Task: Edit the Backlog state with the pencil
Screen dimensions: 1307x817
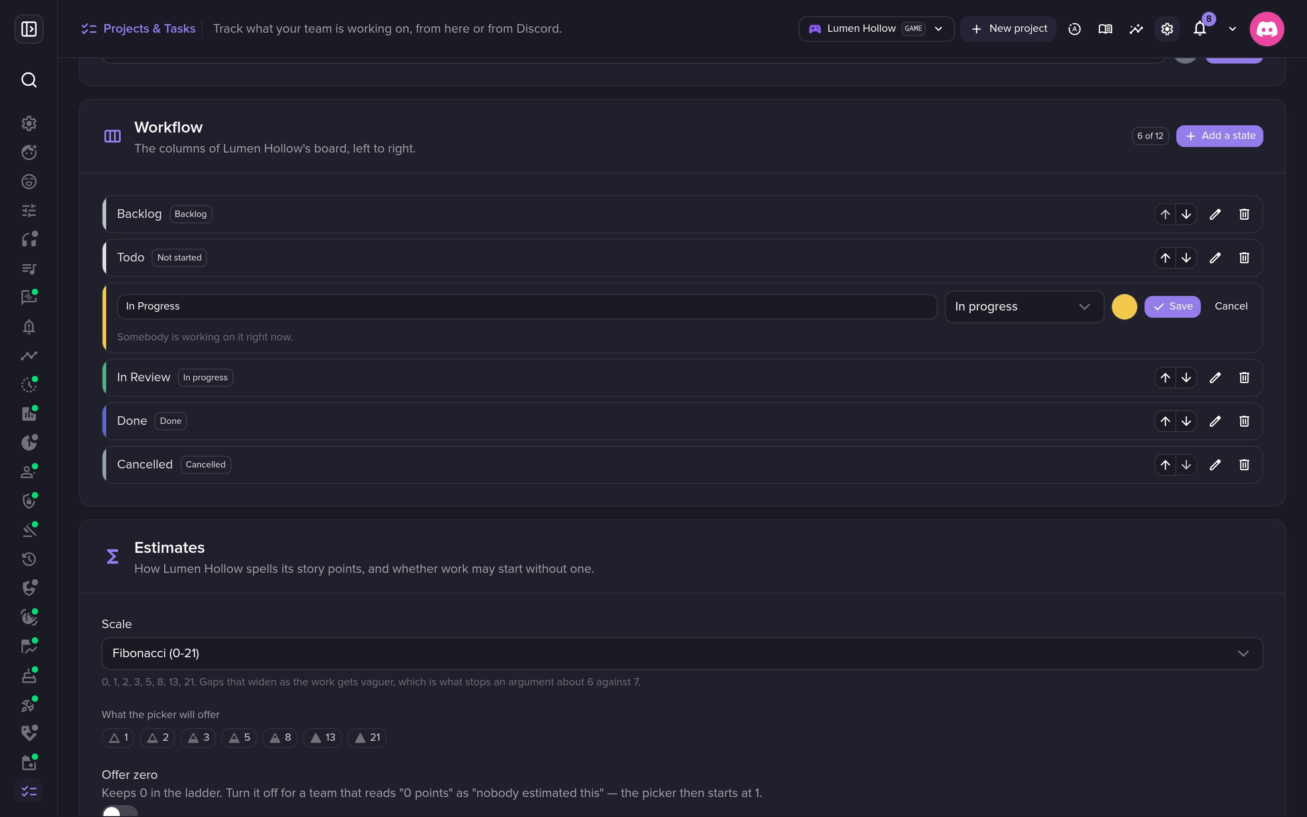Action: coord(1215,215)
